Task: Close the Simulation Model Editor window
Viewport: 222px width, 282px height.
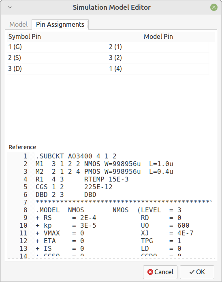Action: point(214,7)
